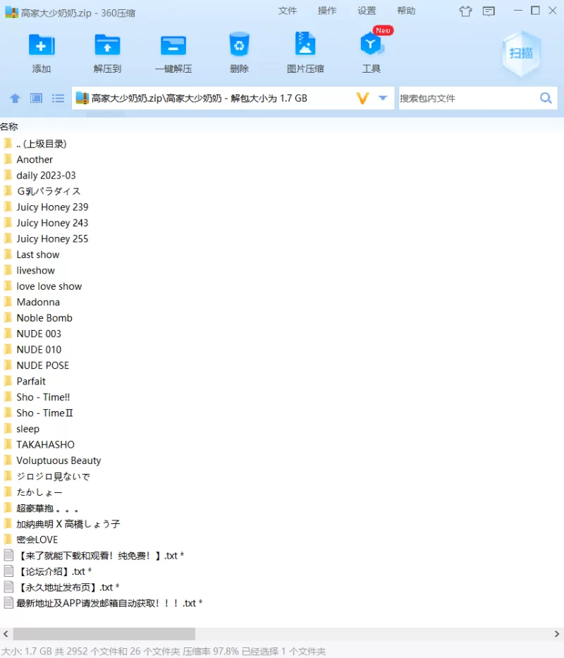Click the horizontal scrollbar thumb
The height and width of the screenshot is (658, 564).
[104, 633]
